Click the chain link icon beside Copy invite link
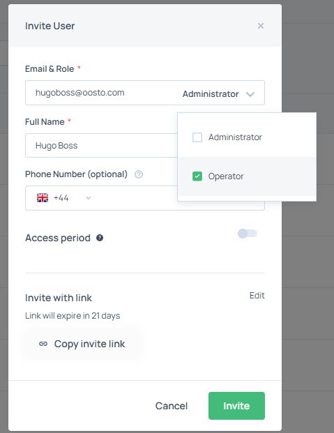This screenshot has width=334, height=433. tap(43, 344)
